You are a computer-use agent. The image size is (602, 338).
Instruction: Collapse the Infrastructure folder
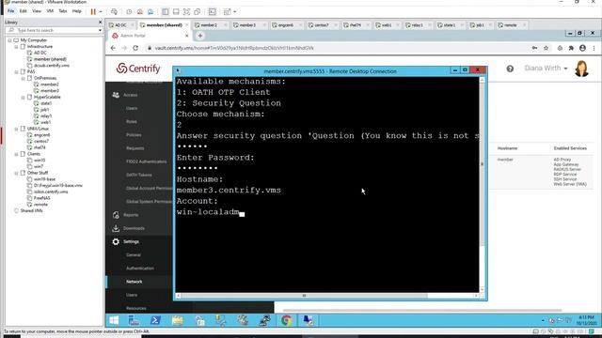(x=16, y=47)
